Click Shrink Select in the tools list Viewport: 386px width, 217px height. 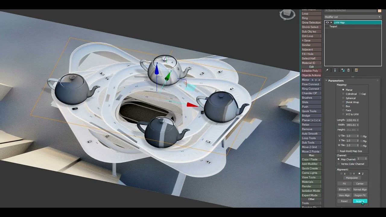311,27
